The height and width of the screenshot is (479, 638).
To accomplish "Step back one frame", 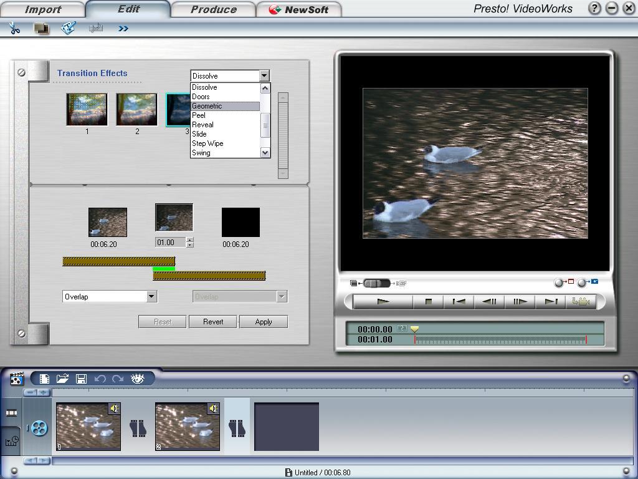I will [x=490, y=302].
